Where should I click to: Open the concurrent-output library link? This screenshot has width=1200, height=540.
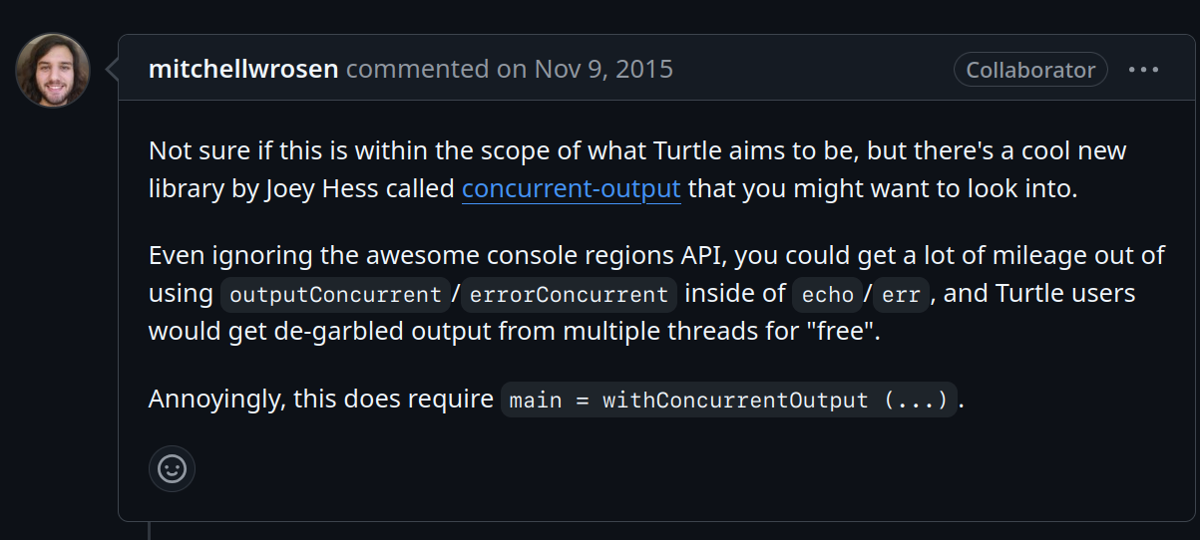(x=571, y=188)
